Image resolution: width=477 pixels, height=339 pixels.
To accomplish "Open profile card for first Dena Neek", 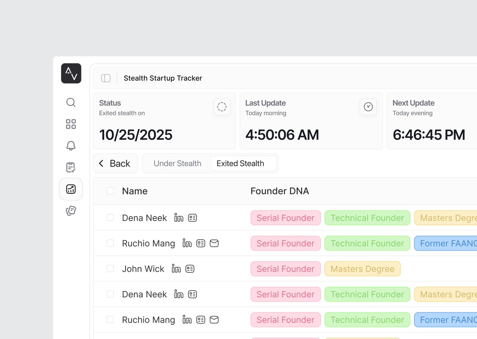I will (x=192, y=218).
